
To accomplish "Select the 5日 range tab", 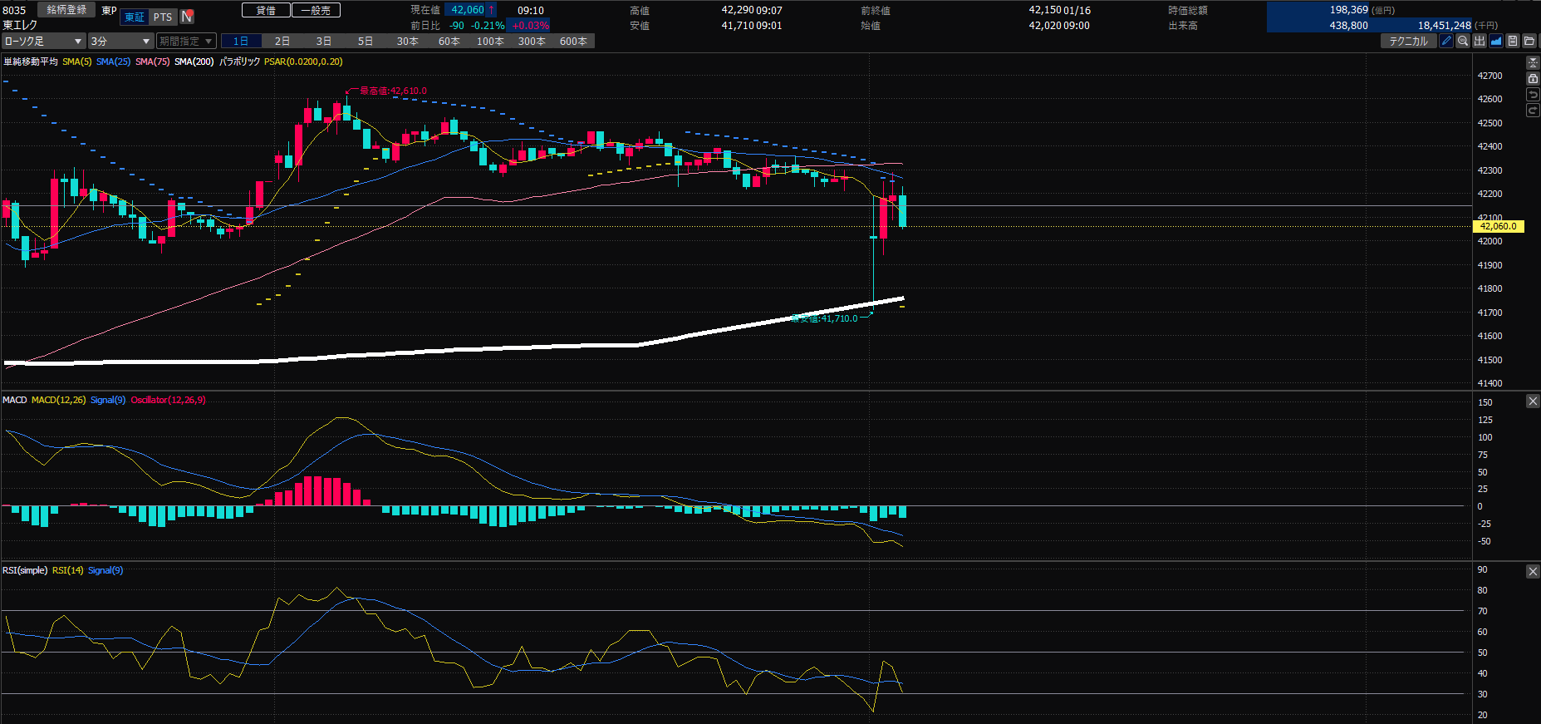I will click(366, 41).
